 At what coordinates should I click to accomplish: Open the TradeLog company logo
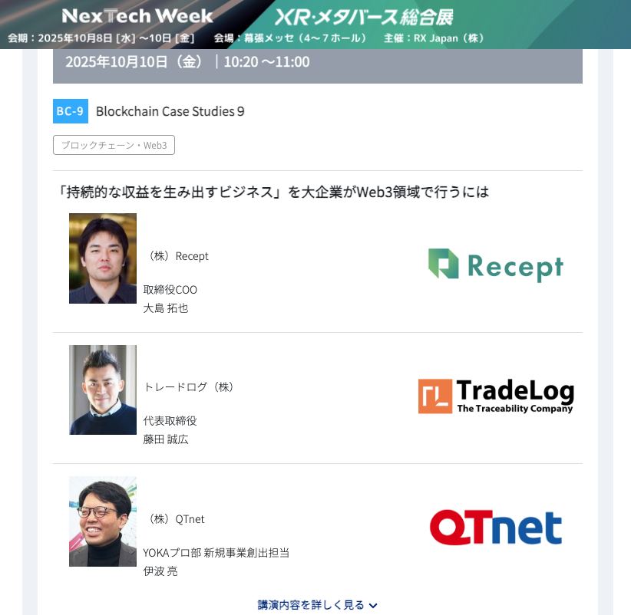click(496, 396)
